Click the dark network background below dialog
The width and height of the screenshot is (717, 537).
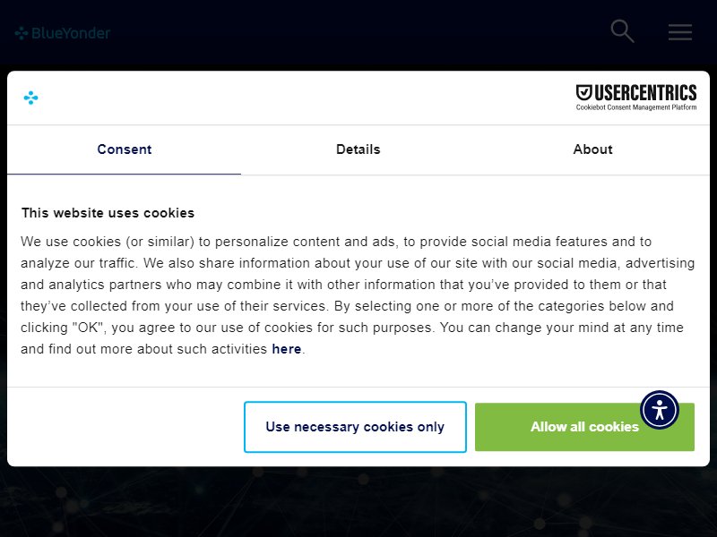click(x=358, y=501)
